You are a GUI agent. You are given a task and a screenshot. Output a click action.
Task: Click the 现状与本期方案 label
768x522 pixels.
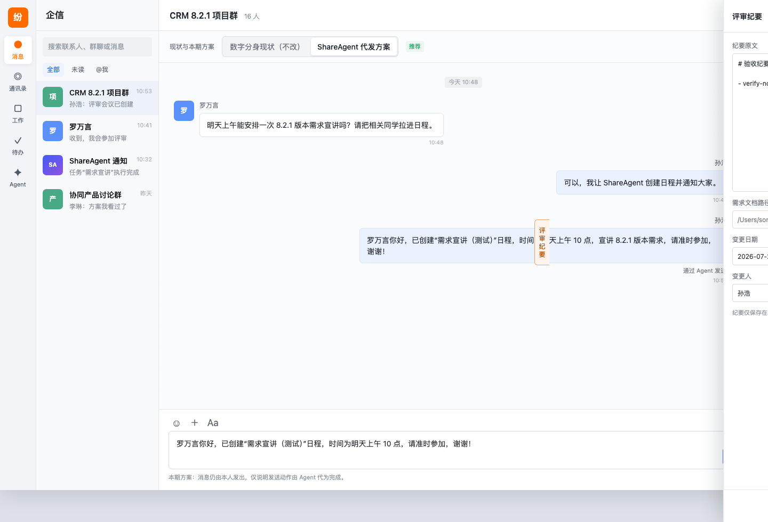click(x=192, y=47)
